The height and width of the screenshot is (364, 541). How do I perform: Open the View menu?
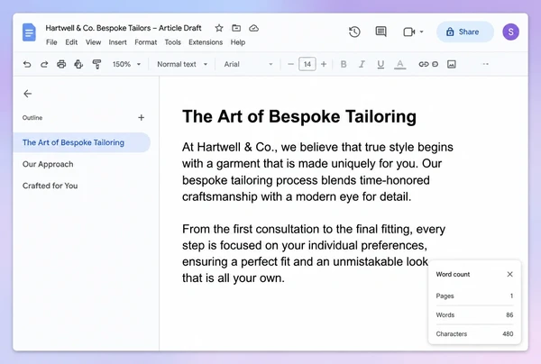coord(93,42)
